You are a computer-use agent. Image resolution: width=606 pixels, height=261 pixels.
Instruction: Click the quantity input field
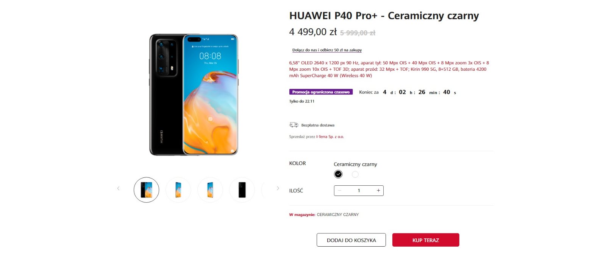coord(359,191)
